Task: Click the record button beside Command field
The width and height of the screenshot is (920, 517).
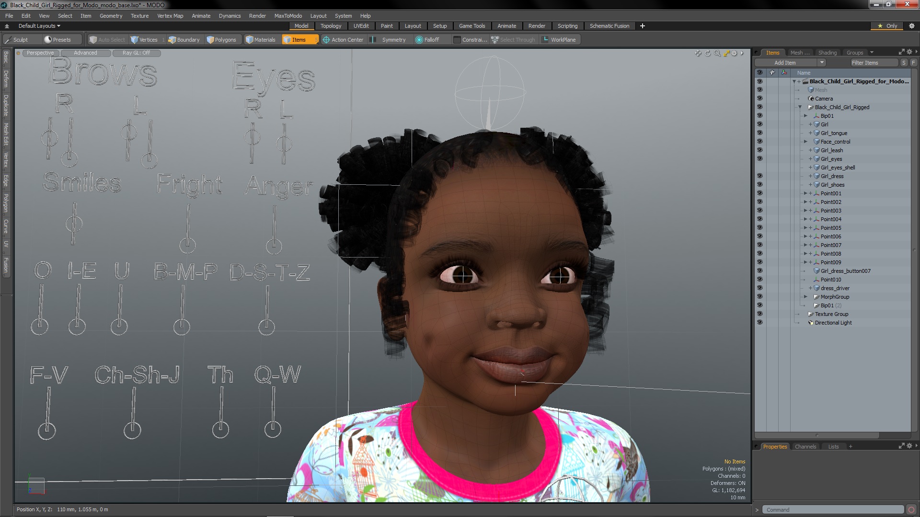Action: point(911,510)
